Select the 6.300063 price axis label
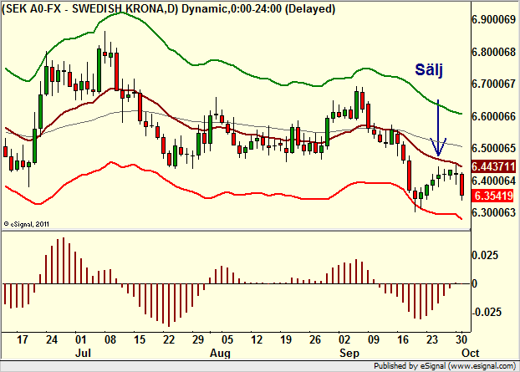Viewport: 520px width, 372px height. [x=494, y=212]
